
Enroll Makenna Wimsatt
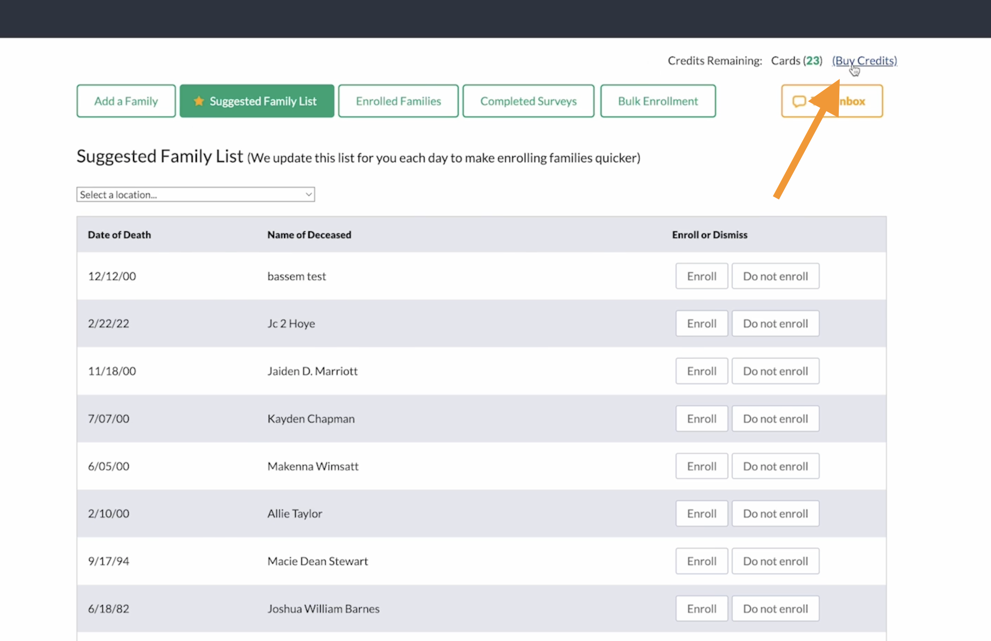[x=701, y=466]
